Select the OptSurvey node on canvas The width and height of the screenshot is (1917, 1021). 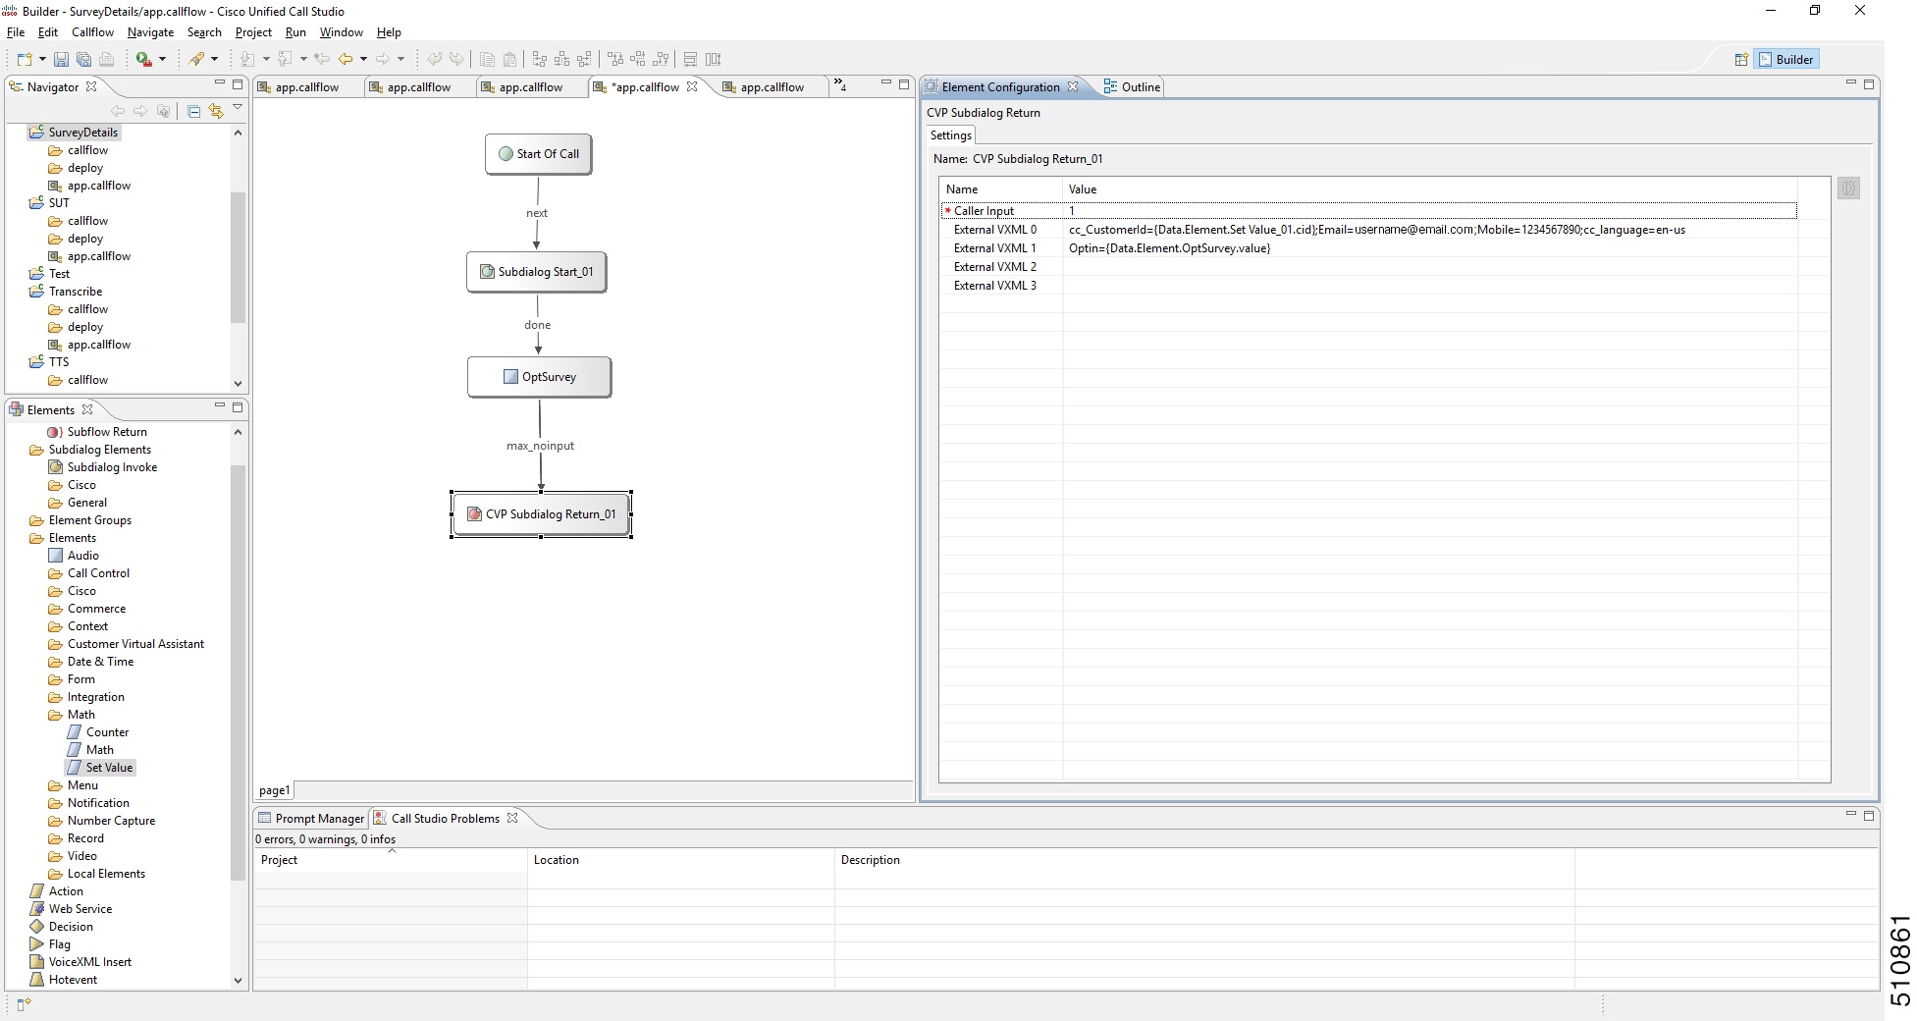[x=539, y=377]
